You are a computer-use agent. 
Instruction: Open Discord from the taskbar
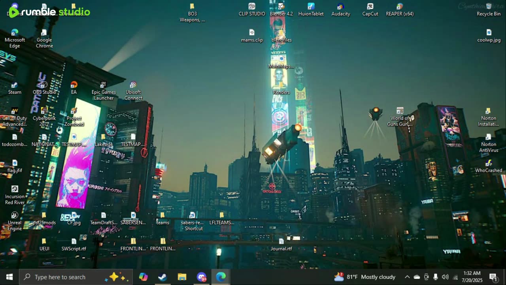201,277
